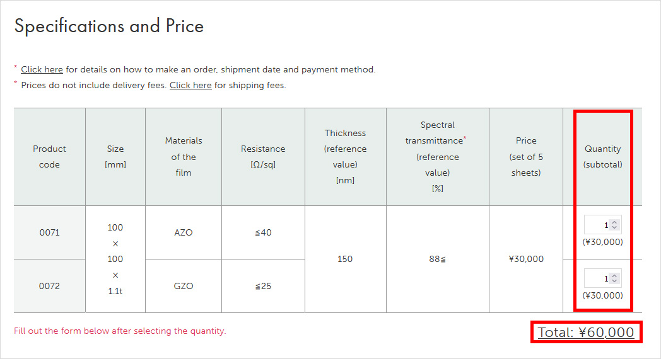The image size is (661, 359).
Task: Select the product code 0071 cell
Action: point(49,232)
